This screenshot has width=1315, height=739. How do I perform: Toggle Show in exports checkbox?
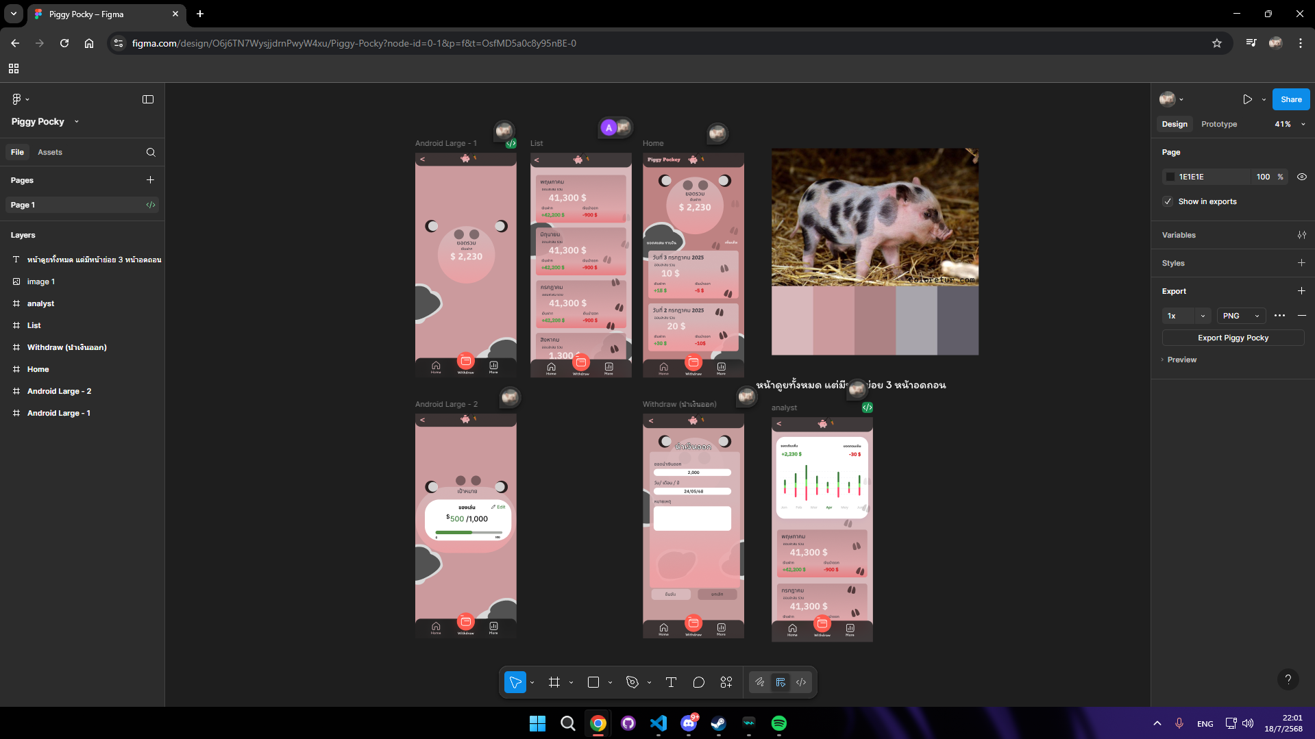pos(1168,201)
